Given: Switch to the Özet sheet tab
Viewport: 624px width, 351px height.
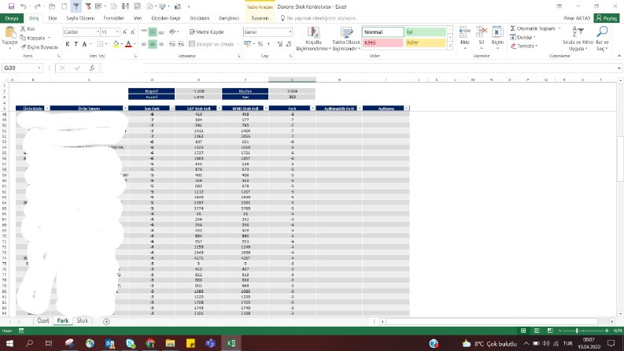Looking at the screenshot, I should pyautogui.click(x=43, y=321).
